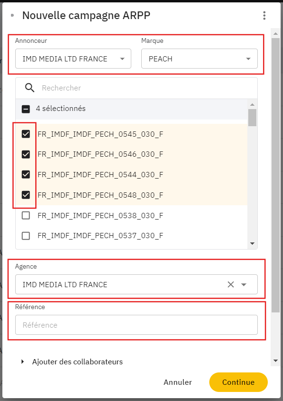Uncheck FR_IMDF_IMDF_PECH_0544_030_F
The image size is (283, 401).
point(26,175)
